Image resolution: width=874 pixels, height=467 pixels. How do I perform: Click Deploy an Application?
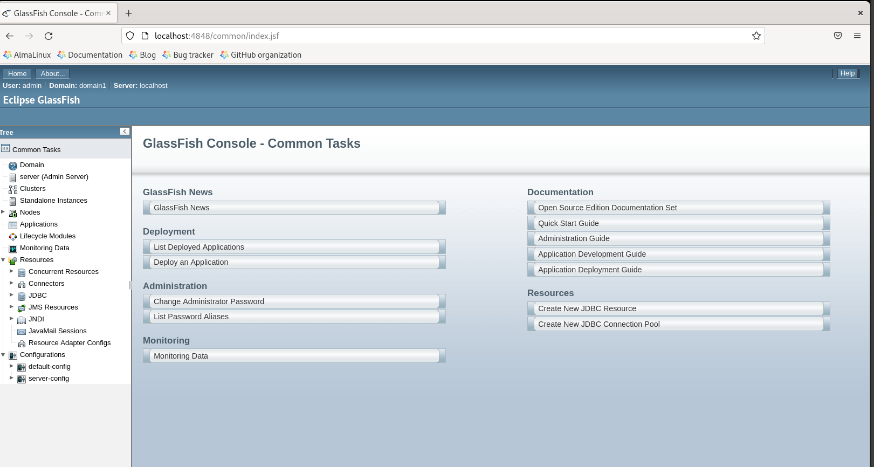[x=294, y=262]
